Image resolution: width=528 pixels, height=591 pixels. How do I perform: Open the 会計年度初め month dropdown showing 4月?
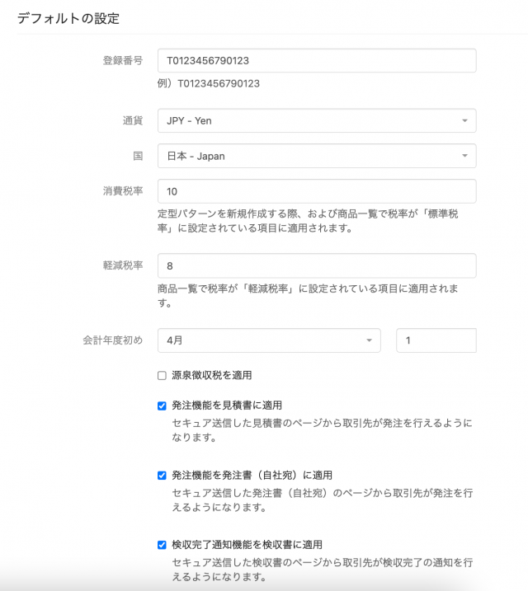269,340
